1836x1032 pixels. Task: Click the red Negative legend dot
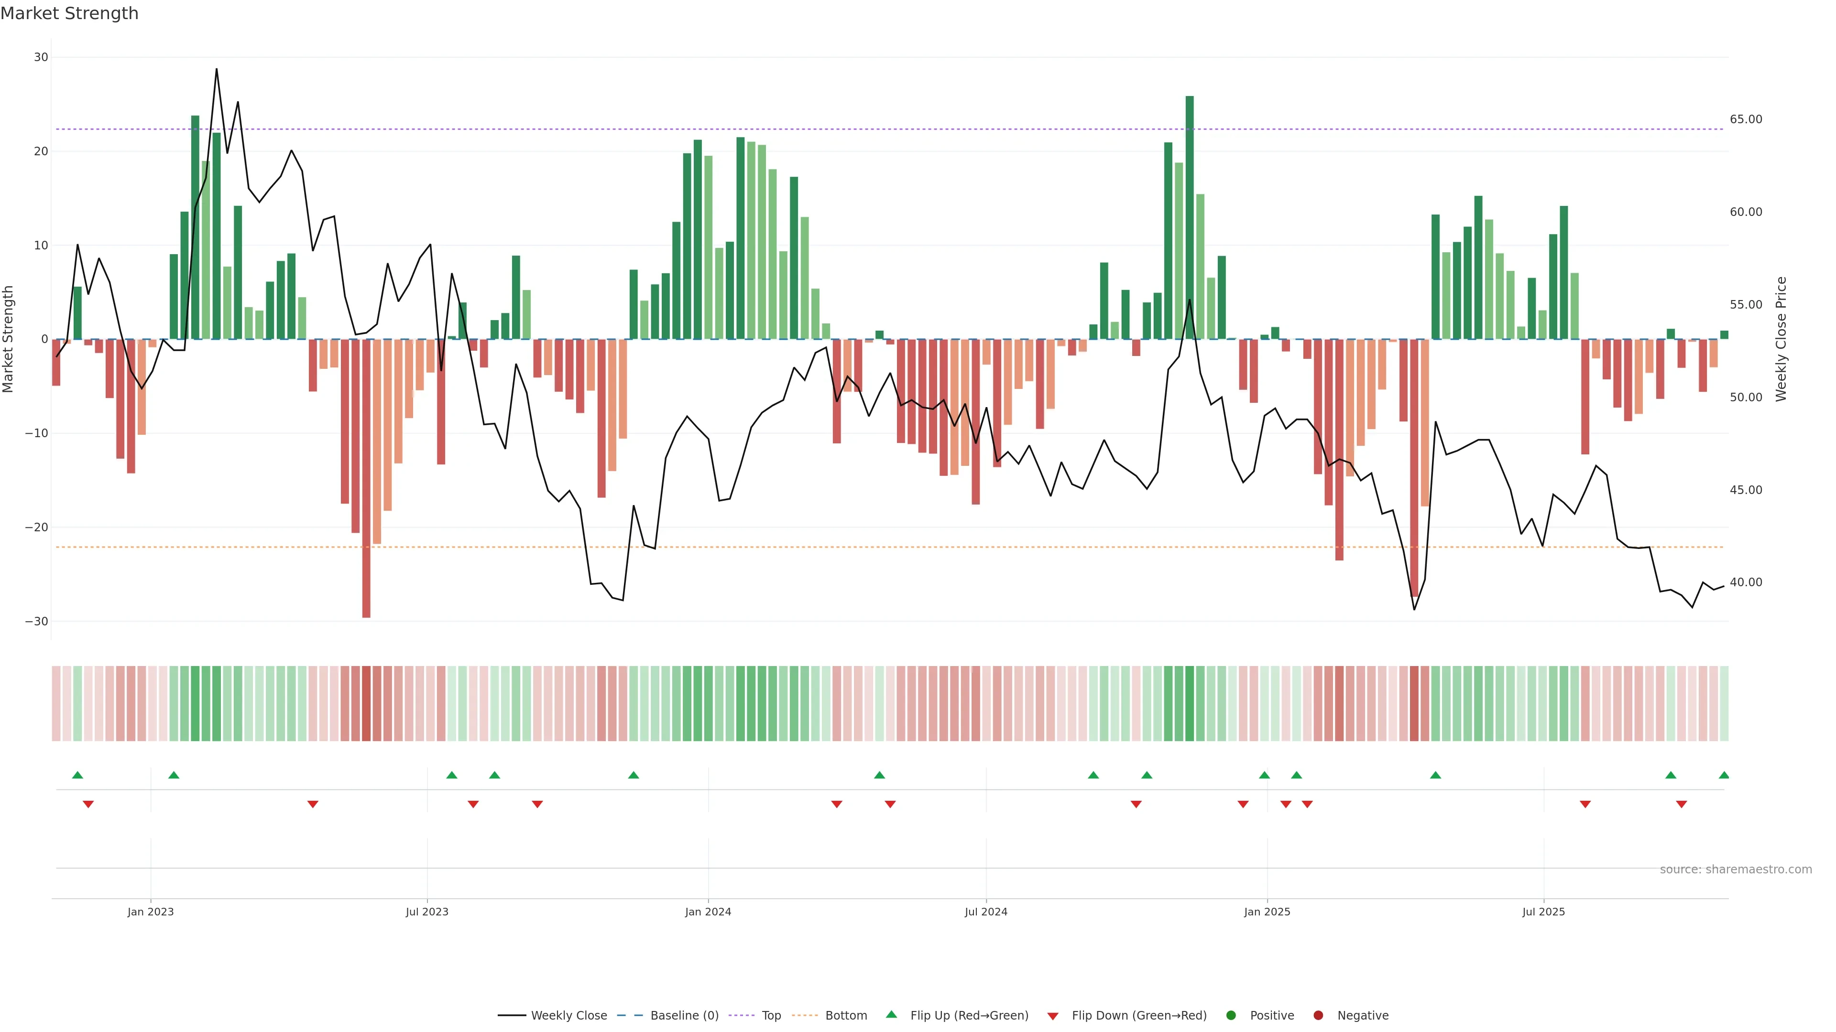[x=1318, y=1016]
